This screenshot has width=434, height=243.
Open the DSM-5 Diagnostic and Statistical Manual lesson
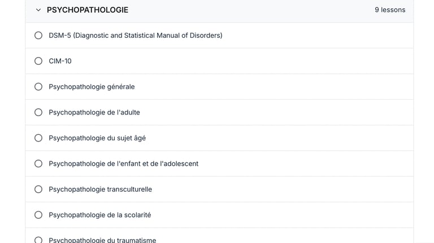coord(136,36)
